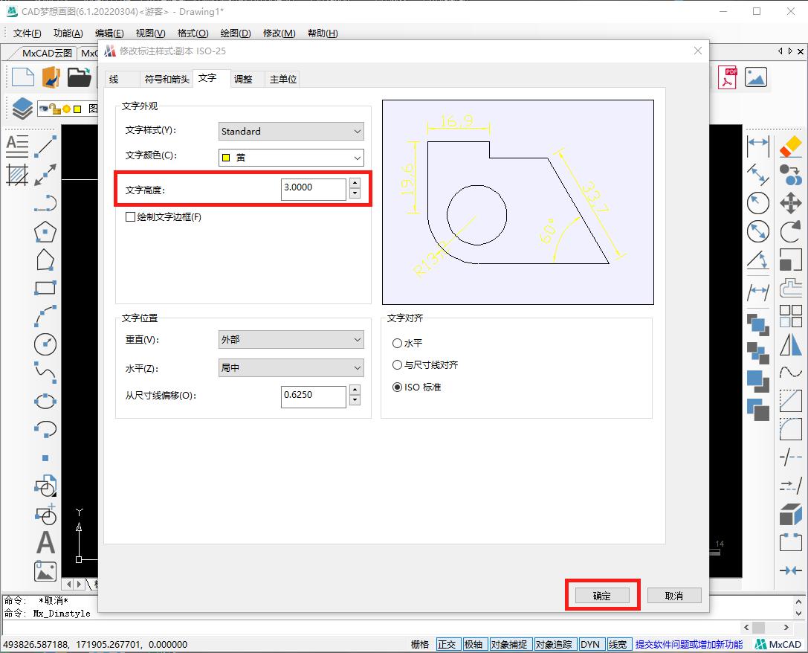Viewport: 808px width, 653px height.
Task: Select the Hatch tool in the left toolbar
Action: point(16,176)
